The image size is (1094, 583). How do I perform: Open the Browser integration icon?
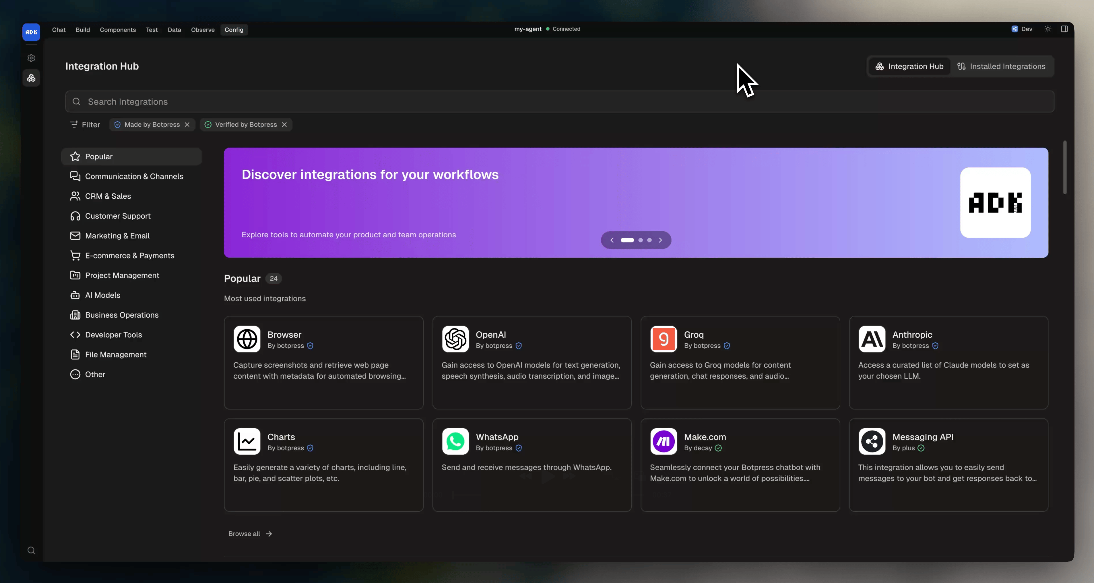(x=247, y=339)
